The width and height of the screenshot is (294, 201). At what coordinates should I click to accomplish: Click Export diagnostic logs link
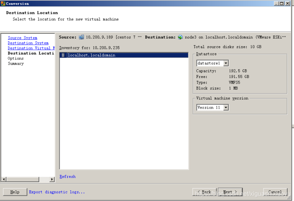[57, 192]
